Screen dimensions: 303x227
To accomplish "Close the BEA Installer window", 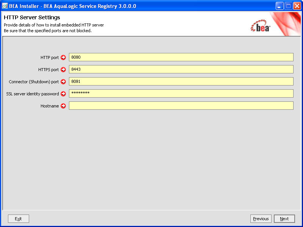I will click(x=297, y=6).
